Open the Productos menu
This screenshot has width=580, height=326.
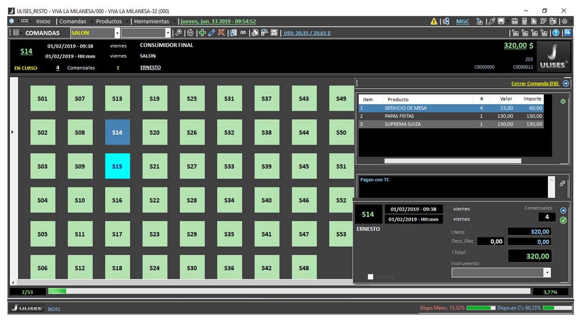[109, 21]
